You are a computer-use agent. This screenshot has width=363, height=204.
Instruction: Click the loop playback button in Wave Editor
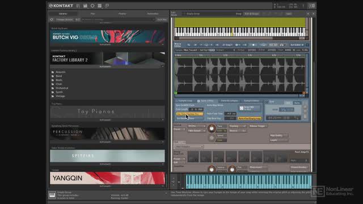click(263, 45)
